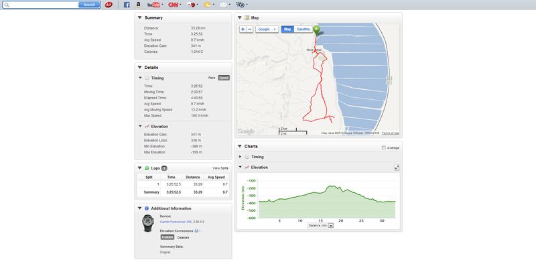This screenshot has height=264, width=536.
Task: Click the Avg Speed column header
Action: tap(216, 178)
